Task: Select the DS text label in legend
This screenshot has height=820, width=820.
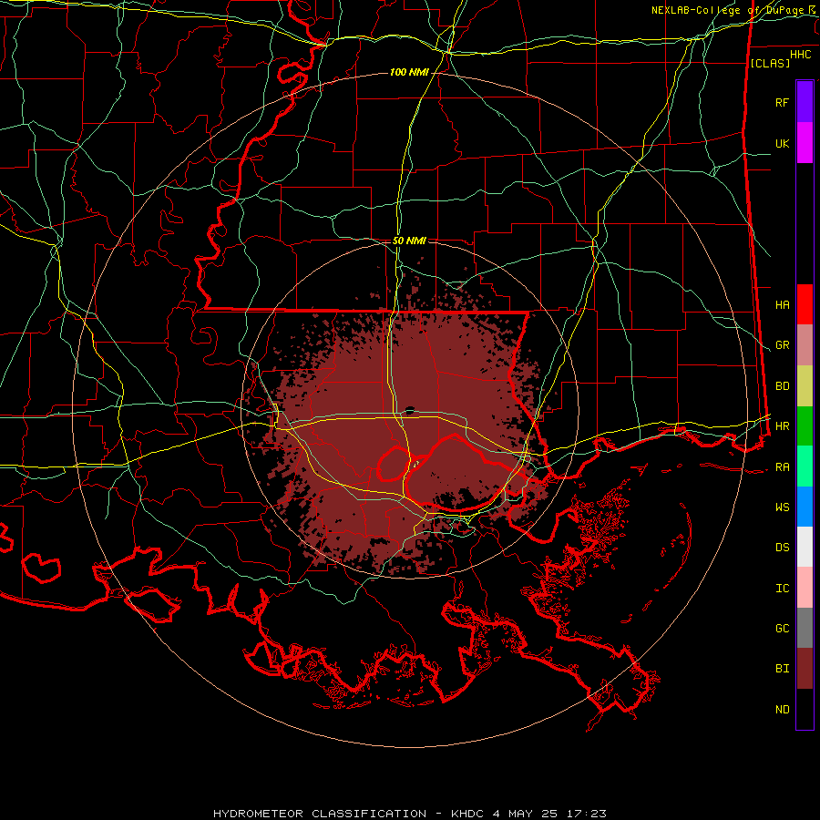Action: click(782, 547)
